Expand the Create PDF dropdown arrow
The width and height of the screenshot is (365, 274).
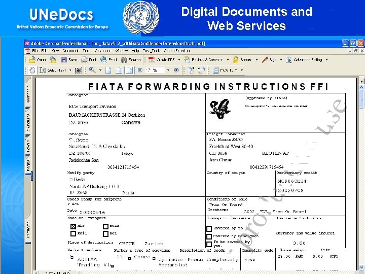[x=179, y=60]
